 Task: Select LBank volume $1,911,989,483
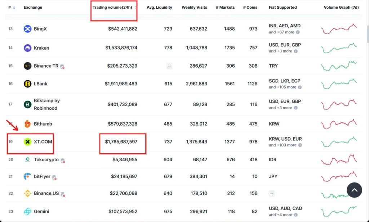point(121,83)
